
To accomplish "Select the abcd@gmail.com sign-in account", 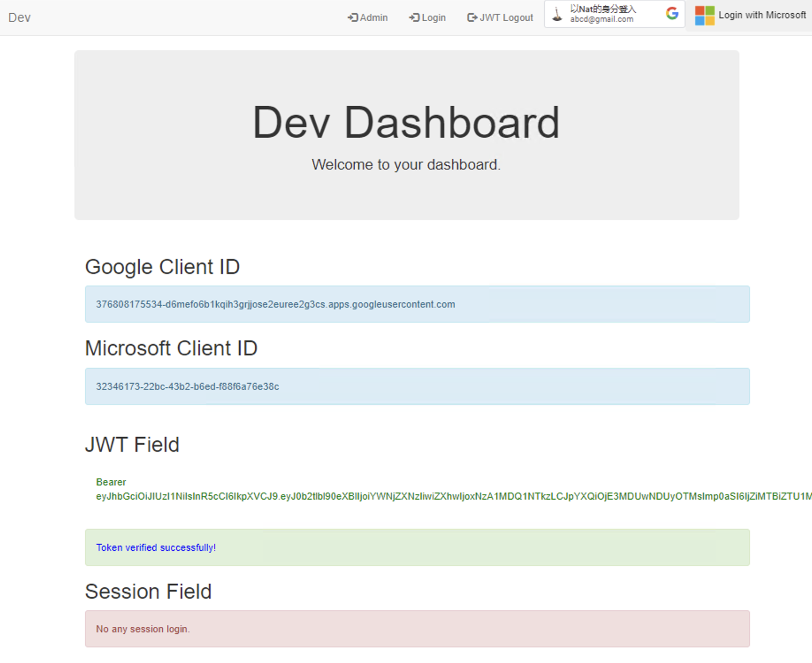I will 601,19.
